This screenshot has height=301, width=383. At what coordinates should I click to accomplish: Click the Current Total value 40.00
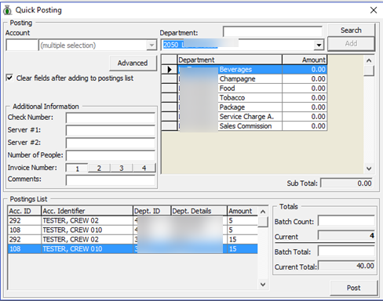click(346, 266)
